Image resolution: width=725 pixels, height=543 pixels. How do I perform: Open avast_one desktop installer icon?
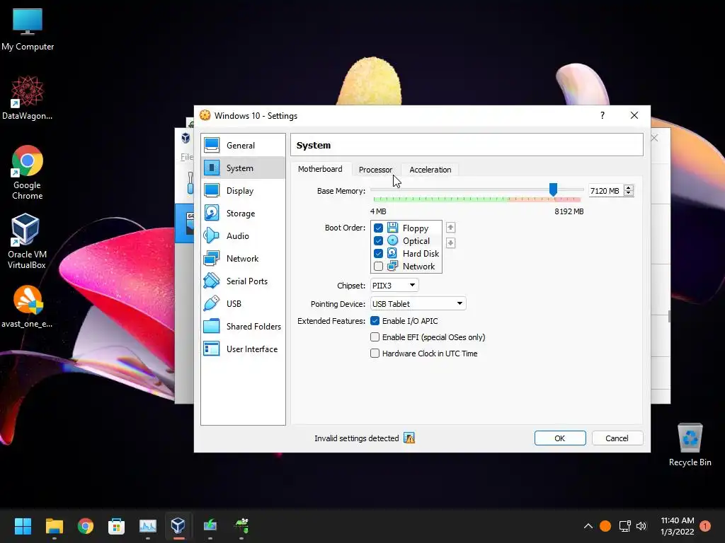click(x=28, y=307)
